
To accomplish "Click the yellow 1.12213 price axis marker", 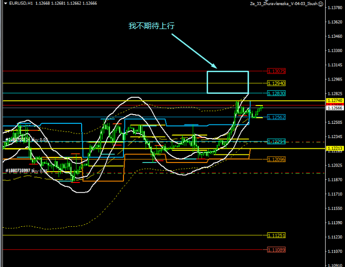I will click(335, 148).
